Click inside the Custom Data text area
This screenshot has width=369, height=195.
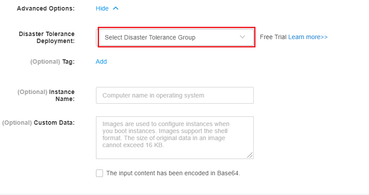[175, 138]
